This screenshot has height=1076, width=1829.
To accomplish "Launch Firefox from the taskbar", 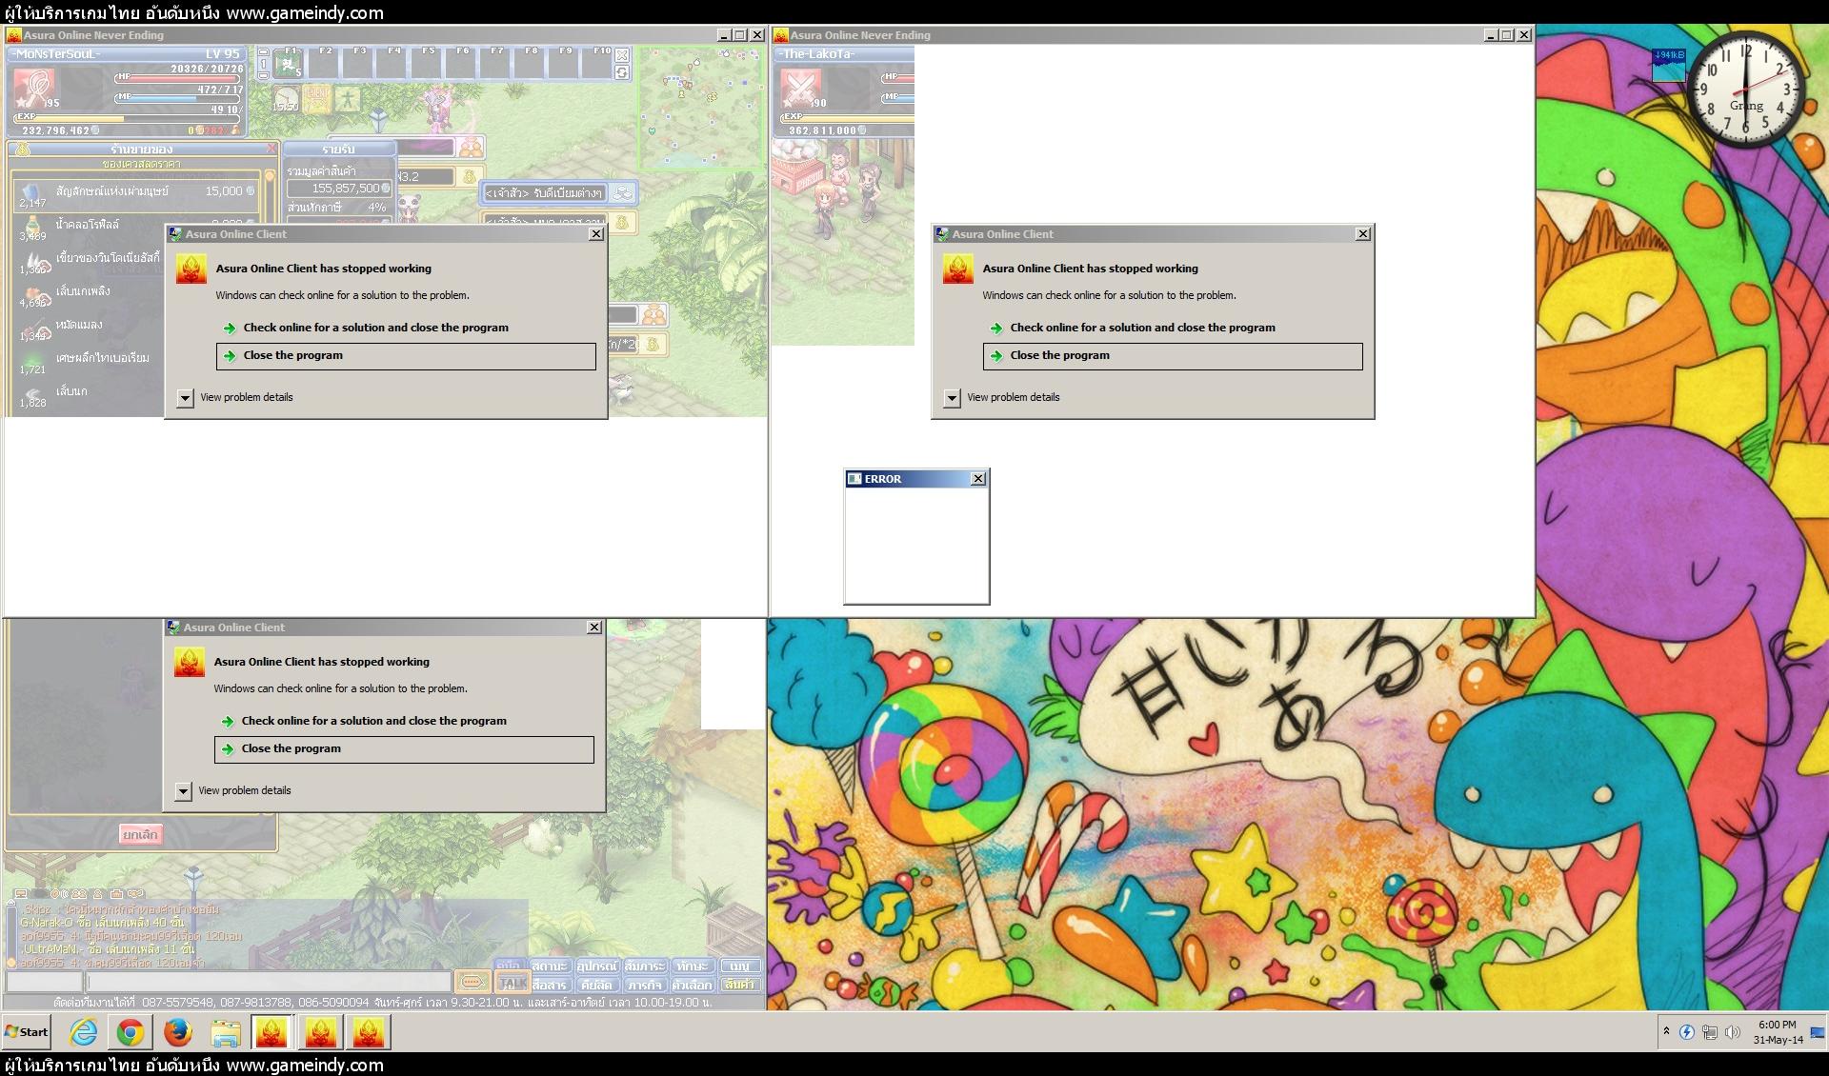I will [x=178, y=1032].
